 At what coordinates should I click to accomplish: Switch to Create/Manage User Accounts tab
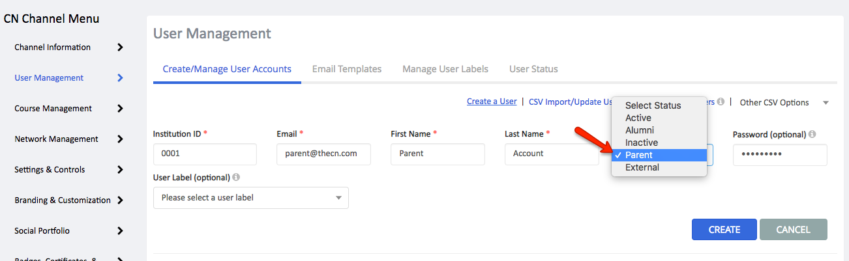(227, 69)
